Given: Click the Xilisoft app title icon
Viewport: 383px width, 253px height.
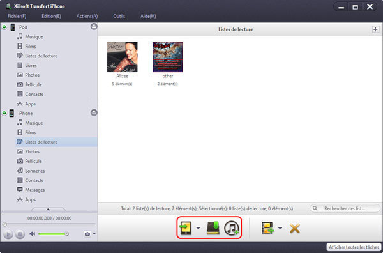Looking at the screenshot, I should (9, 6).
